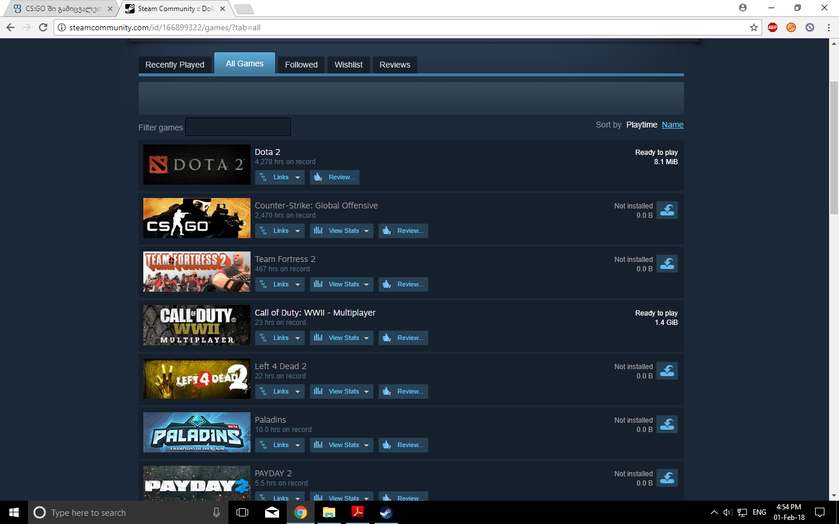The image size is (839, 524).
Task: Click Review for Call of Duty: WWII
Action: coord(403,338)
